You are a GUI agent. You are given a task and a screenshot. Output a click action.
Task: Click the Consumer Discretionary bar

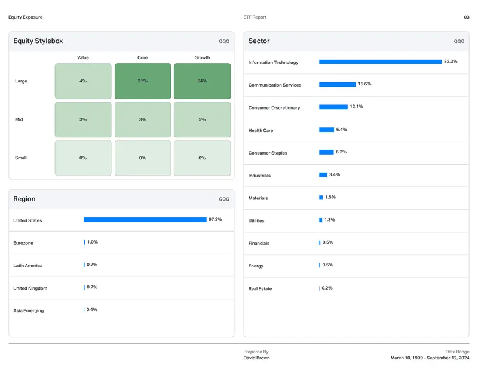click(x=333, y=107)
